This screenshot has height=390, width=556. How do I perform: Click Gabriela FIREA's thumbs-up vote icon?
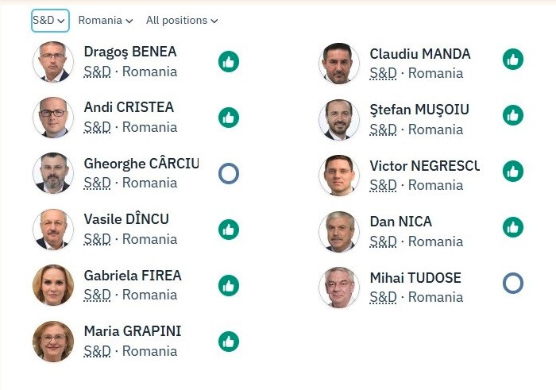point(229,285)
